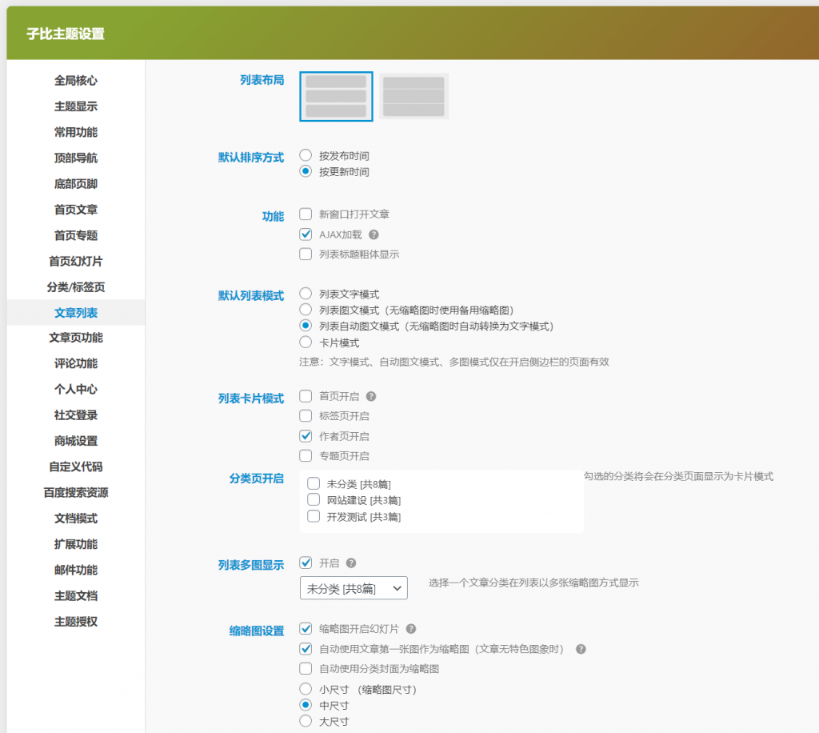Viewport: 819px width, 733px height.
Task: Click the help icon next to AJAX加载
Action: (x=374, y=234)
